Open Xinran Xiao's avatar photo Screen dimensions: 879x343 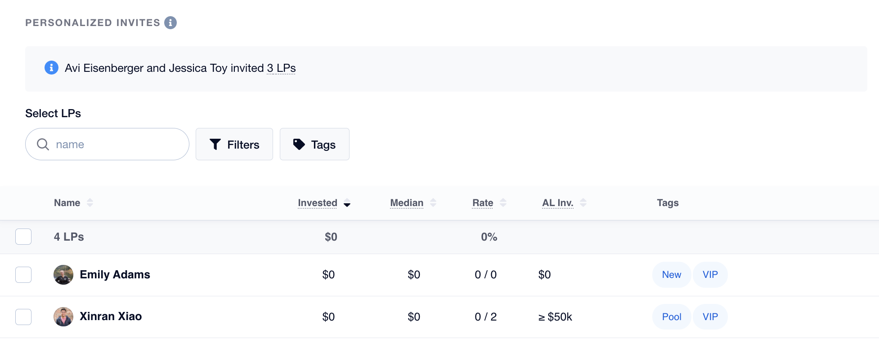tap(63, 317)
